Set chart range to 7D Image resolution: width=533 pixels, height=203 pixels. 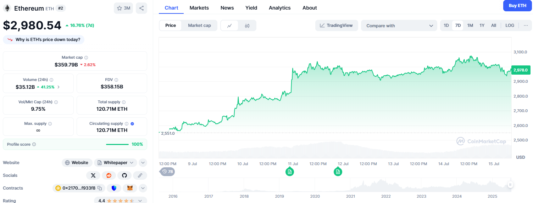[x=458, y=25]
